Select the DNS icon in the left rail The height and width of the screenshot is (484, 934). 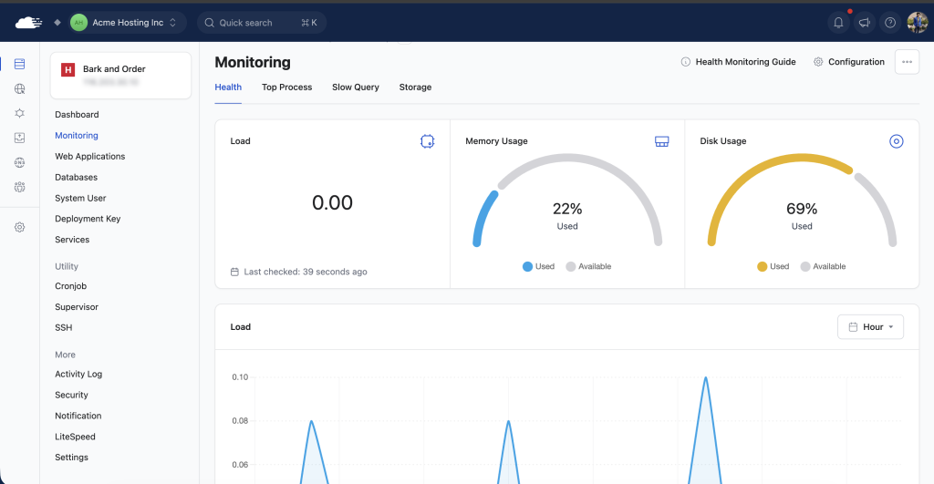coord(20,162)
